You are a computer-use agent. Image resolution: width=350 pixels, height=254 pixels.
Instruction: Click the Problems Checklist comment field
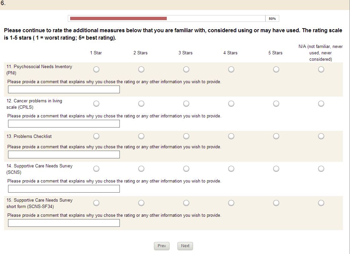pyautogui.click(x=64, y=155)
